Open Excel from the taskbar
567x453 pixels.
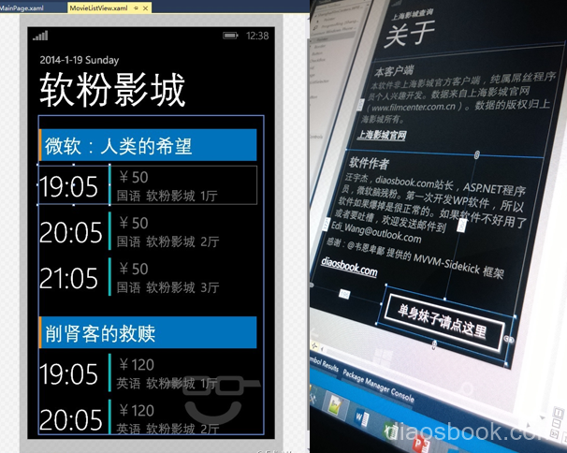click(x=390, y=431)
